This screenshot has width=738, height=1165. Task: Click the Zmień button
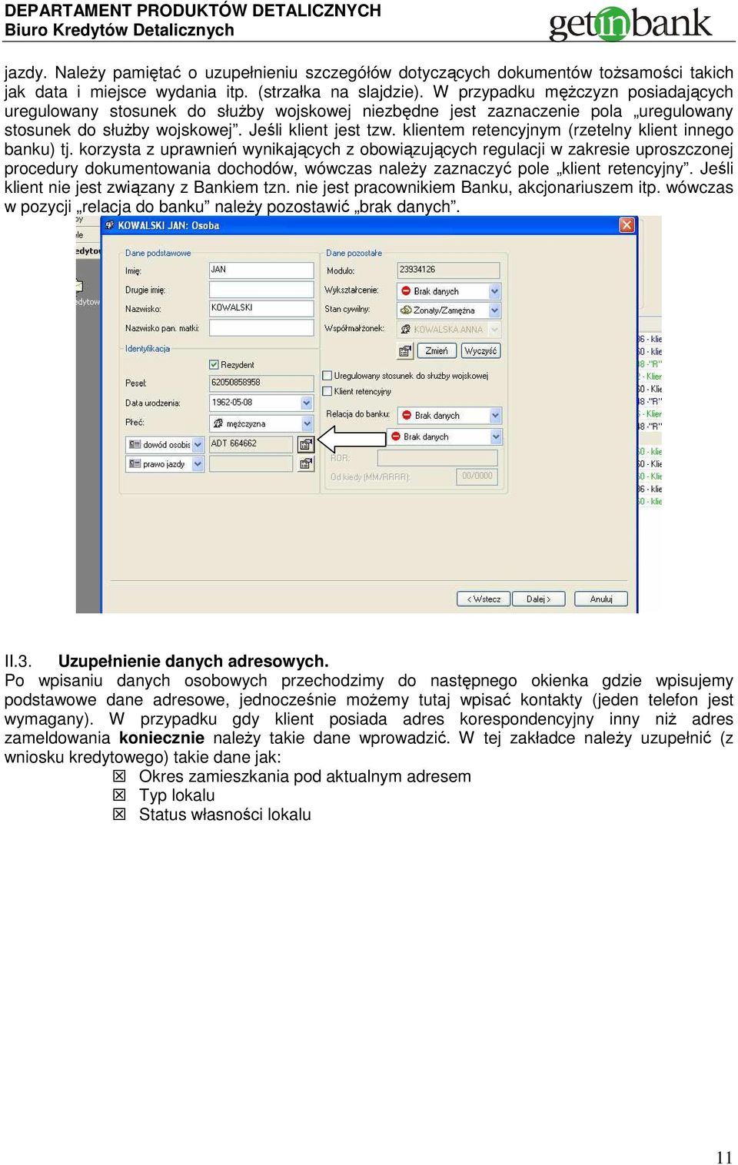coord(437,351)
